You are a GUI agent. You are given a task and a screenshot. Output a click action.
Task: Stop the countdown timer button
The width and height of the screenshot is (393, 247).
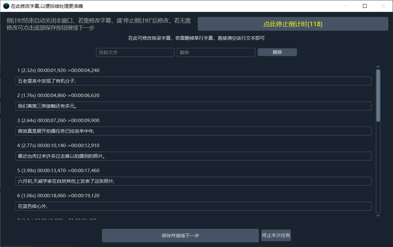pos(293,24)
